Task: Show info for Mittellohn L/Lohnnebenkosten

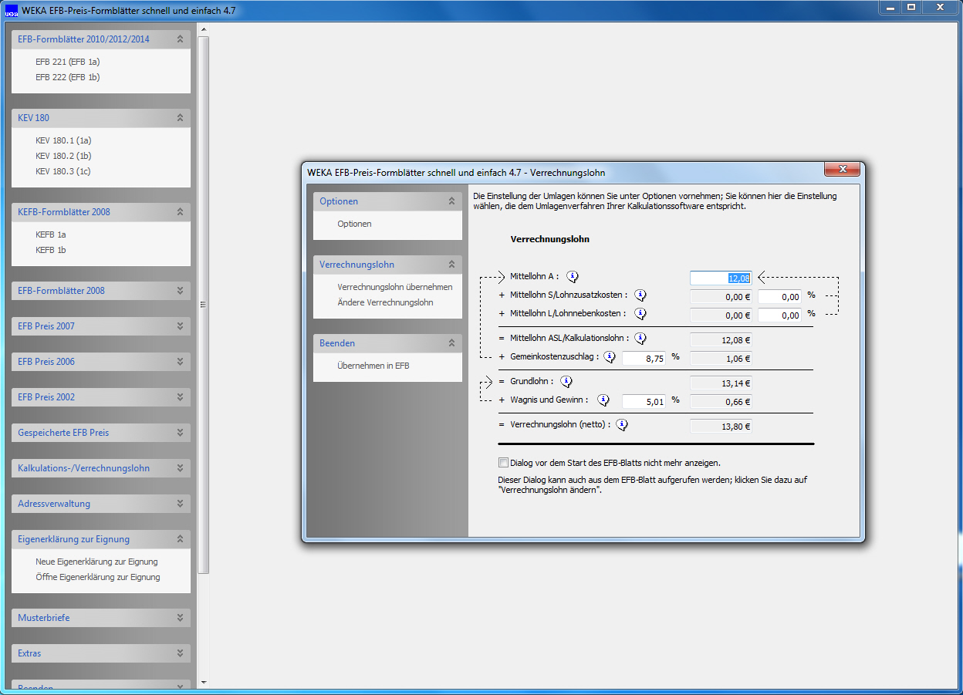Action: pos(640,314)
